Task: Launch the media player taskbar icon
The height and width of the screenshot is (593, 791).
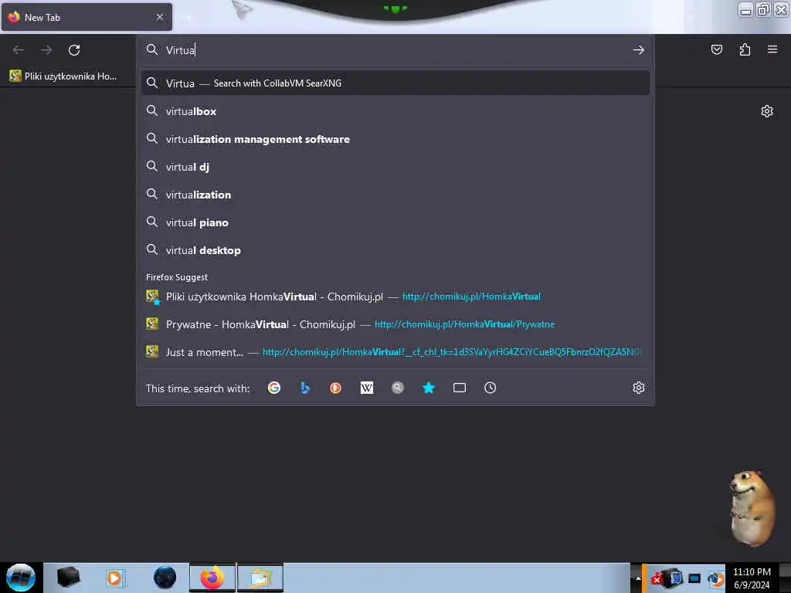Action: 116,578
